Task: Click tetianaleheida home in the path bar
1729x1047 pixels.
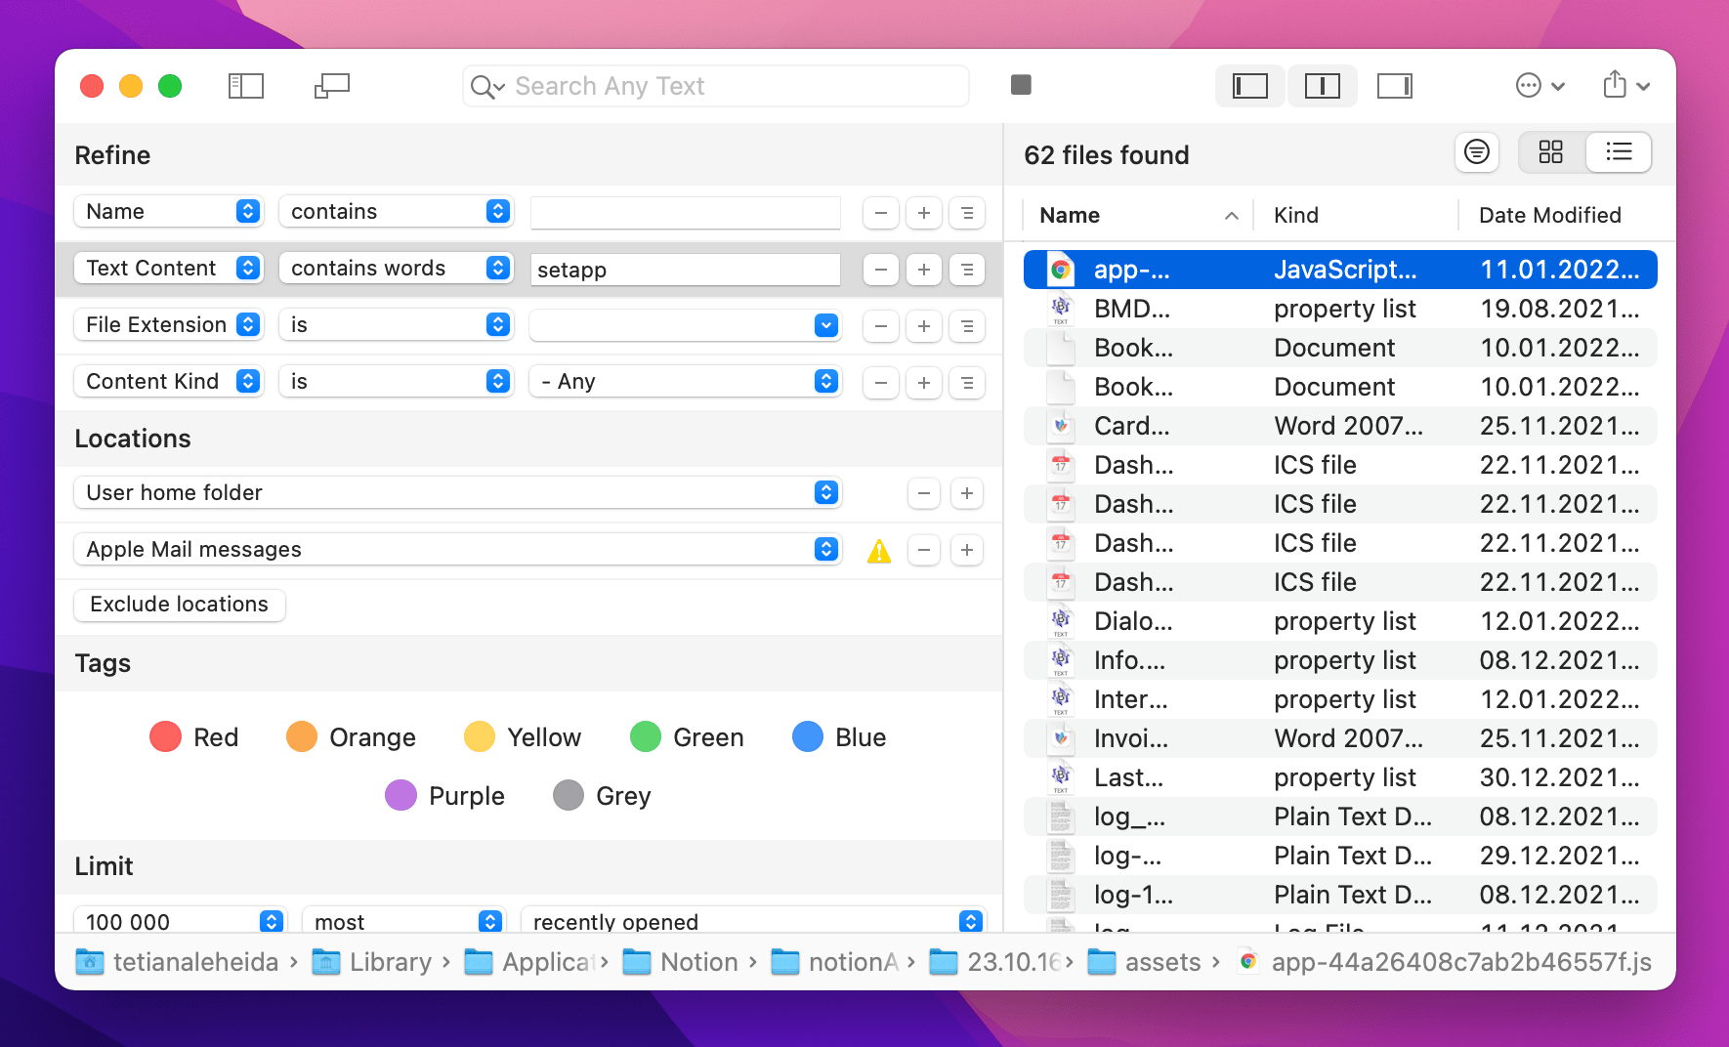Action: [x=177, y=962]
